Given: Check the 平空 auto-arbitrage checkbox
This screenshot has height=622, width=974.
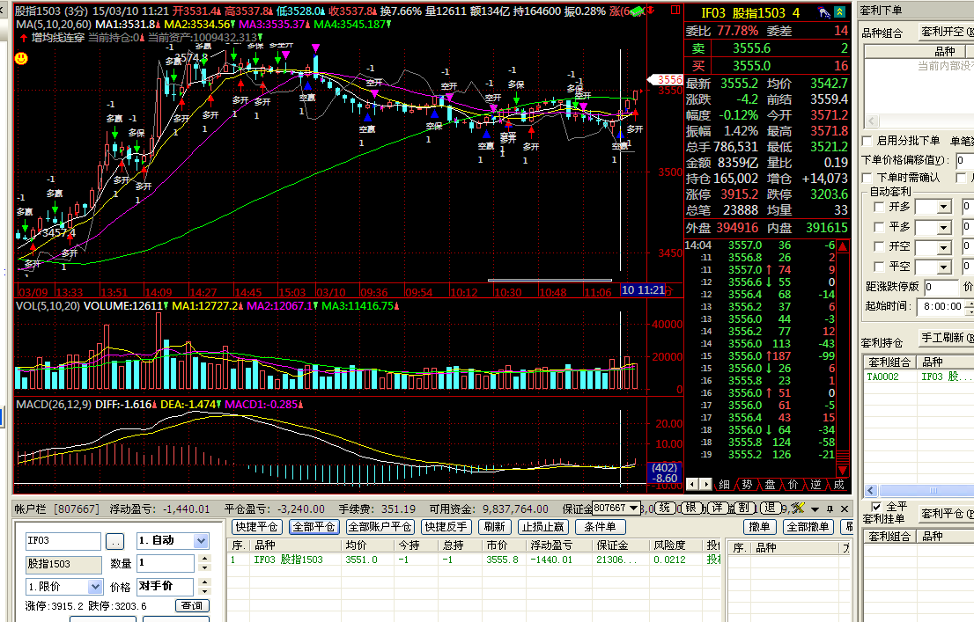Looking at the screenshot, I should [x=879, y=267].
